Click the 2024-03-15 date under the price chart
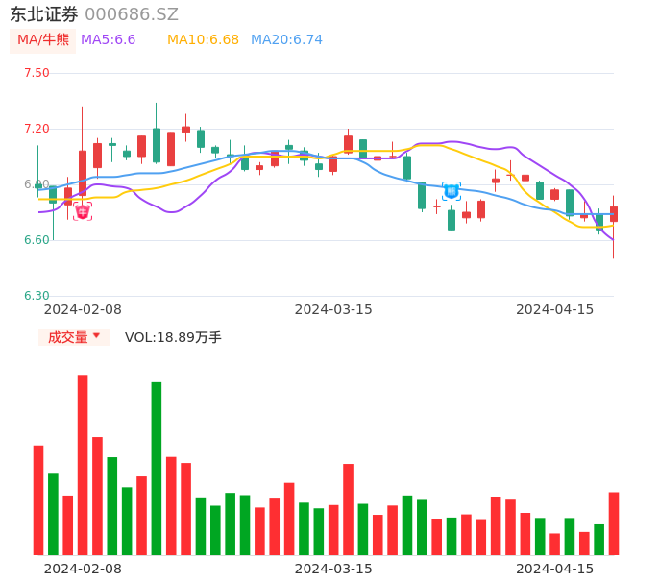 pos(332,309)
